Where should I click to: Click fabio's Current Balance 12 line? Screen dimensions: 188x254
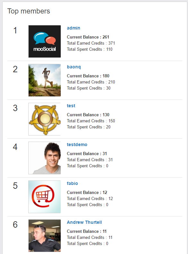(x=87, y=193)
